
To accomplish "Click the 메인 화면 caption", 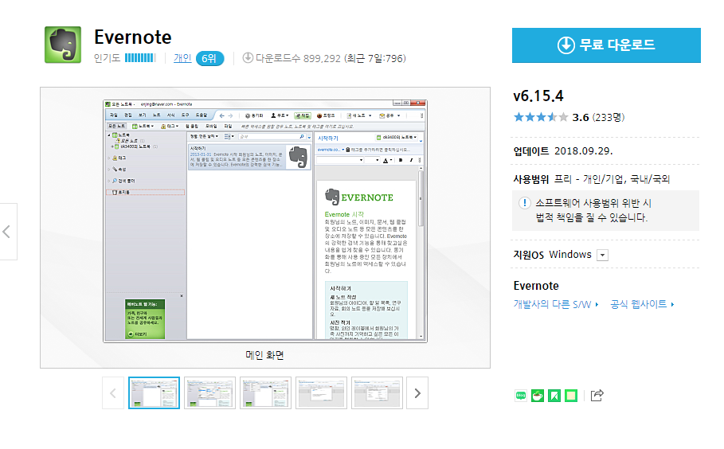I will 264,355.
